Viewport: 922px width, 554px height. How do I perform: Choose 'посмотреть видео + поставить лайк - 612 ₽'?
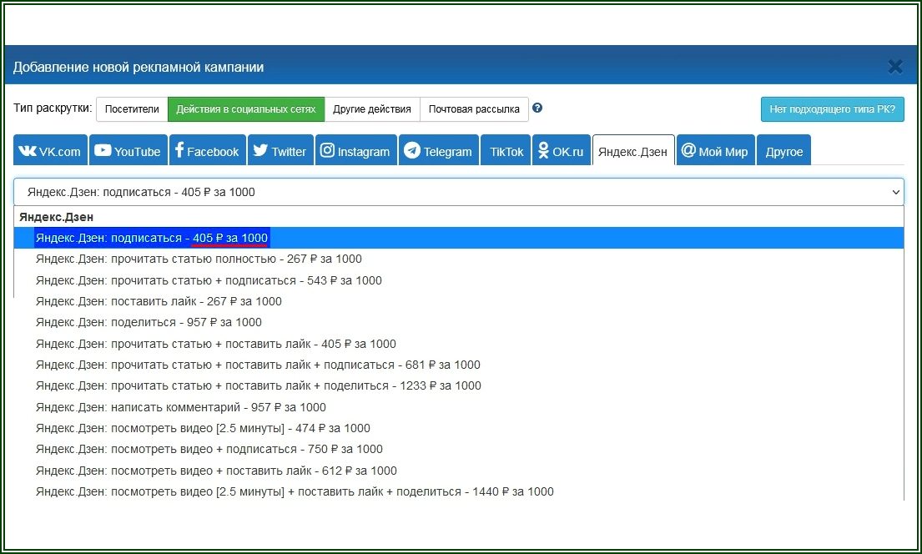[x=459, y=471]
